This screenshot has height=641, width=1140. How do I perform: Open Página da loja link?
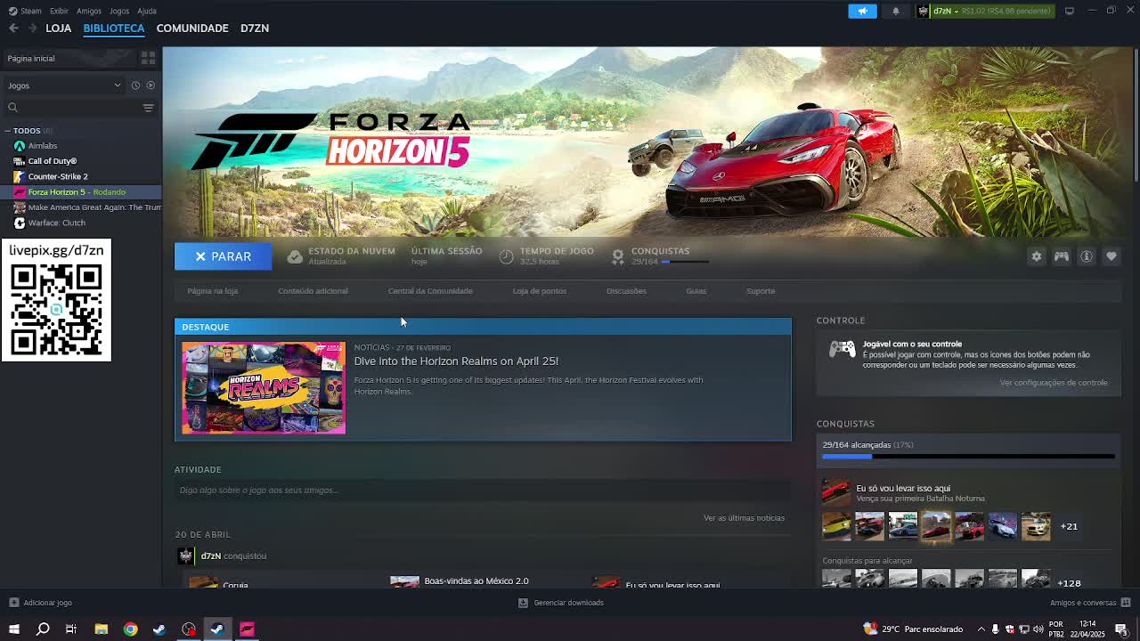click(x=213, y=291)
